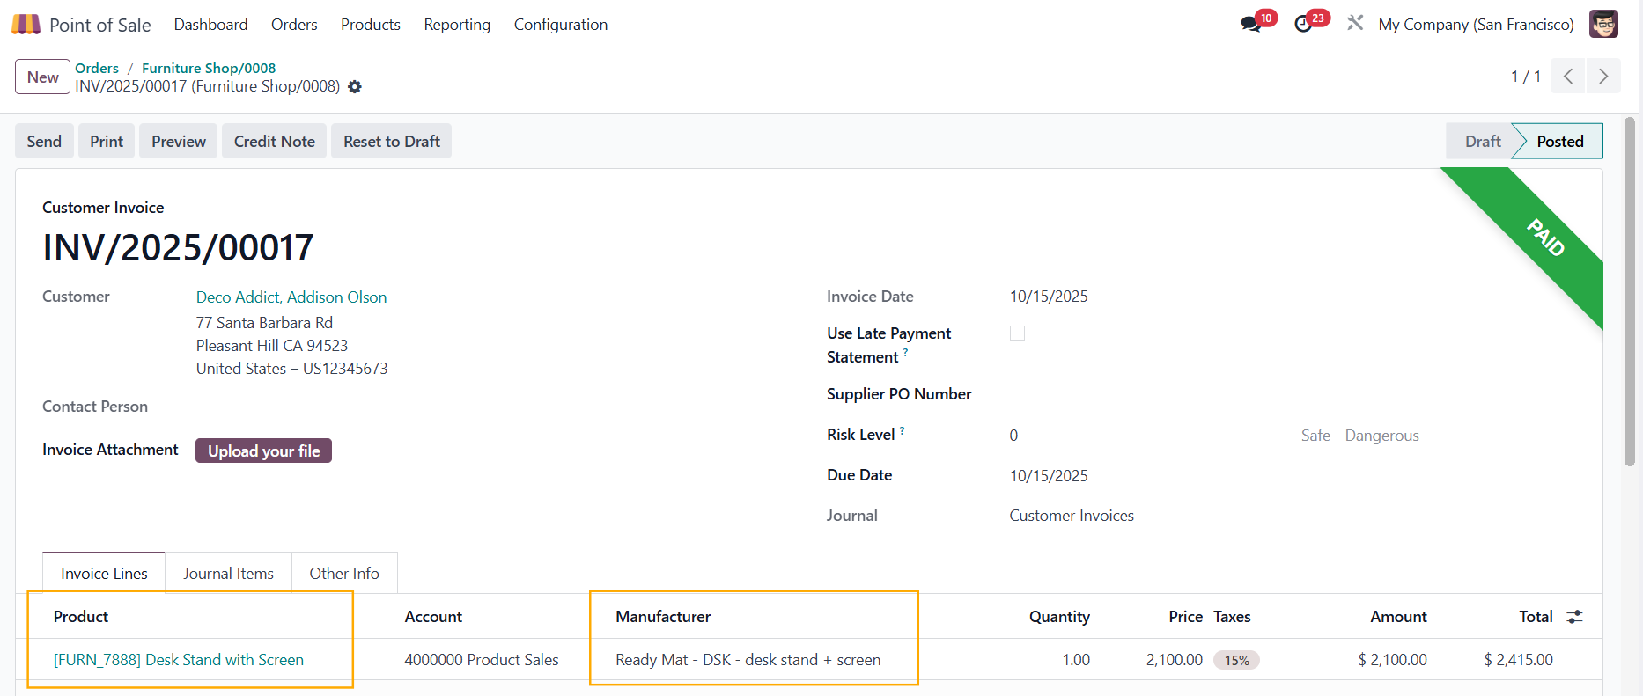The width and height of the screenshot is (1643, 696).
Task: Open the Other Info tab
Action: click(344, 574)
